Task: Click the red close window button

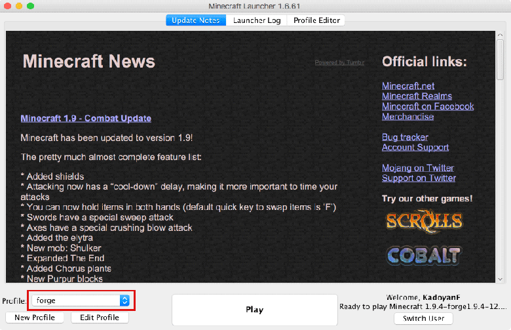Action: (x=7, y=6)
